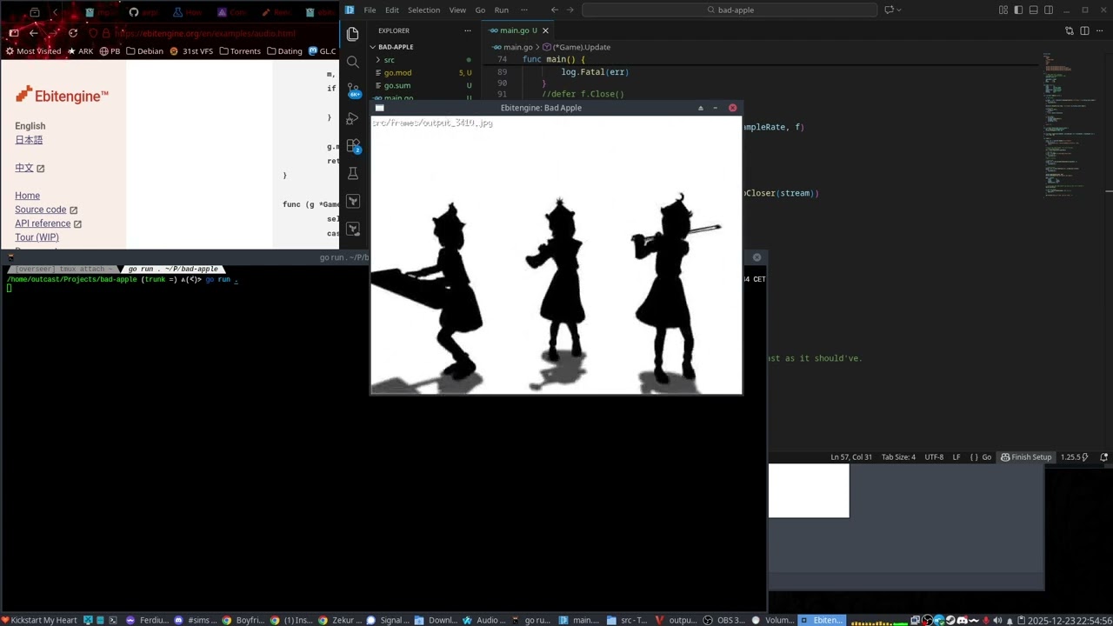Image resolution: width=1113 pixels, height=626 pixels.
Task: Click the open changes icon in editor toolbar
Action: (x=1070, y=30)
